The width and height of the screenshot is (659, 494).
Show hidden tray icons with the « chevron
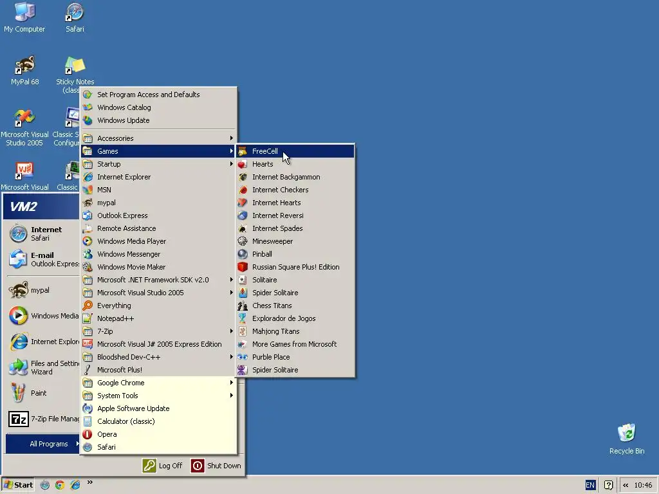626,485
